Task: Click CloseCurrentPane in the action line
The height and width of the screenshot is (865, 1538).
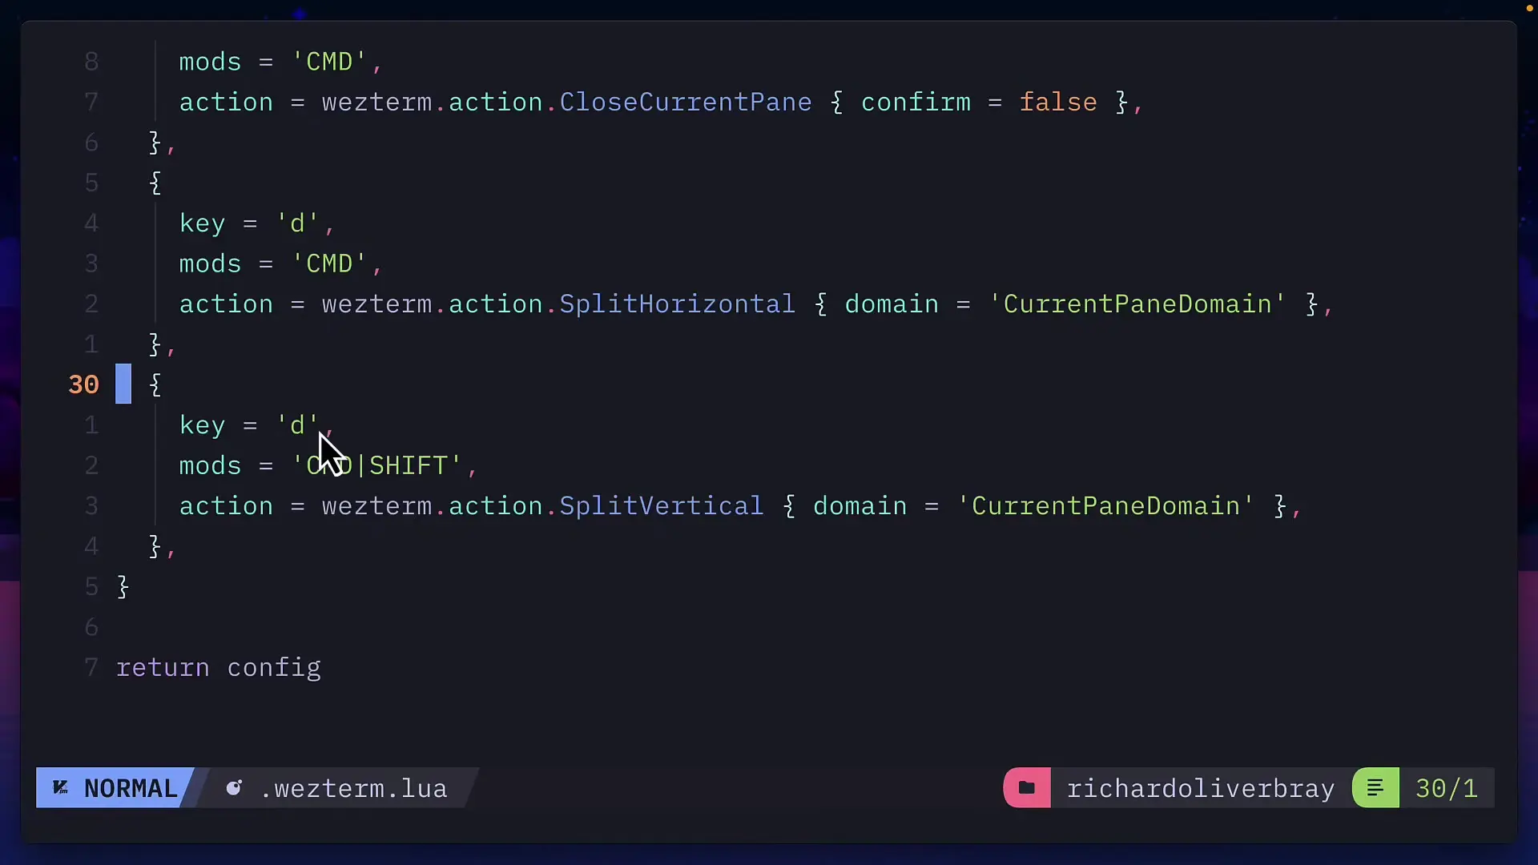Action: pyautogui.click(x=685, y=103)
